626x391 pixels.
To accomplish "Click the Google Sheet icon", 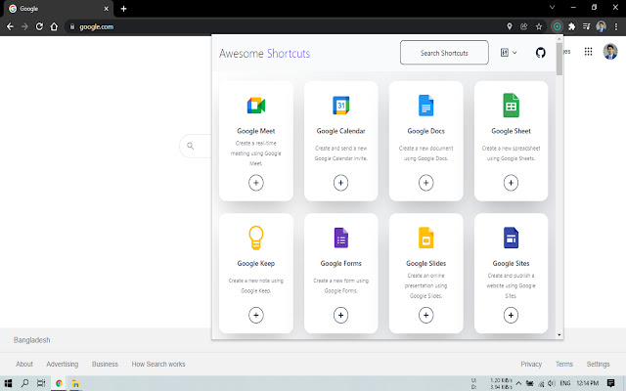I will tap(511, 106).
